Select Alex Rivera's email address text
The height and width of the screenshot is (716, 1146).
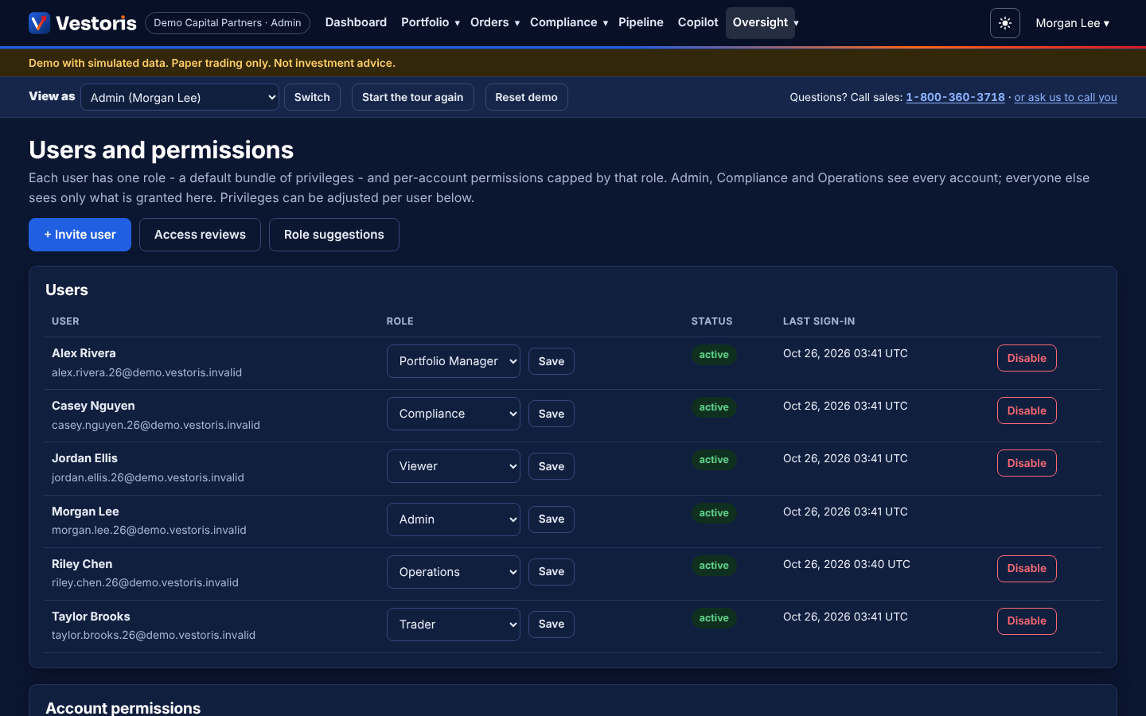146,372
